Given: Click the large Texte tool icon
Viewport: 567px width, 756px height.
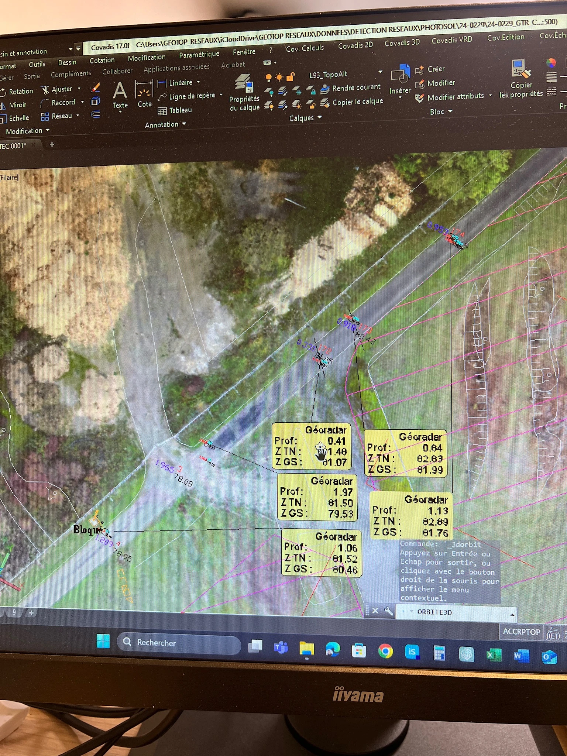Looking at the screenshot, I should click(120, 91).
